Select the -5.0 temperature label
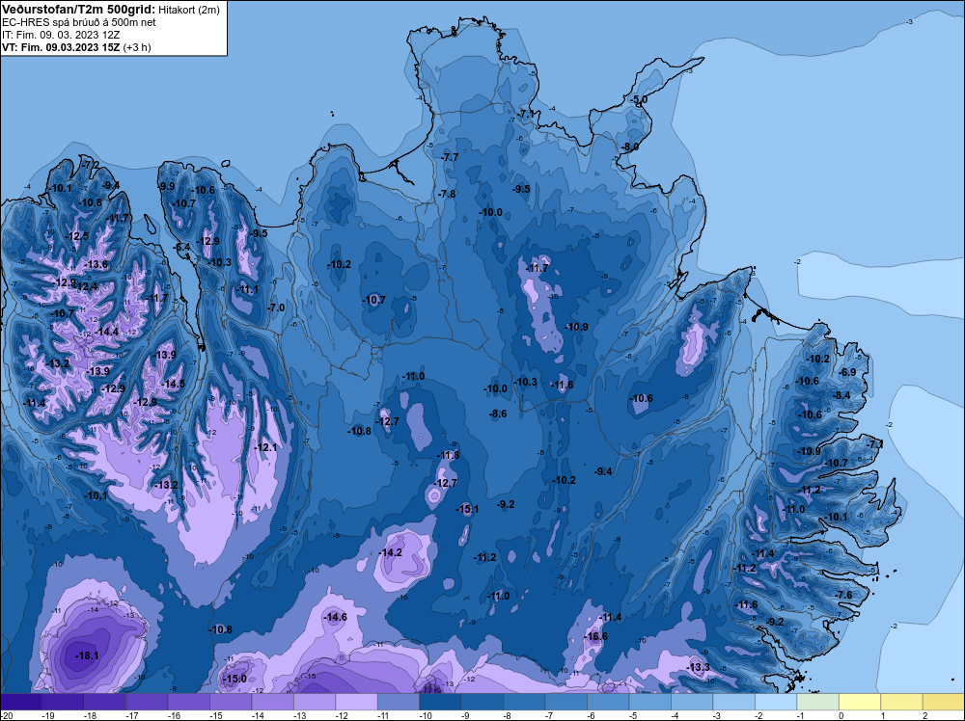The width and height of the screenshot is (965, 721). point(639,99)
